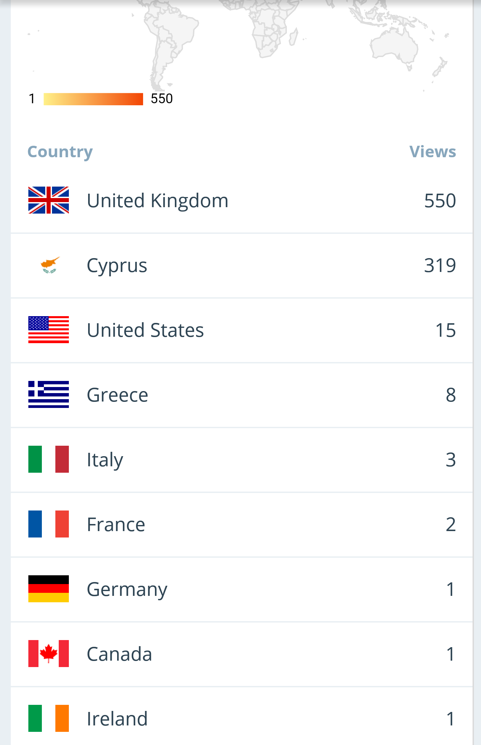Click the orange gradient legend bar
Viewport: 481px width, 745px height.
(93, 99)
